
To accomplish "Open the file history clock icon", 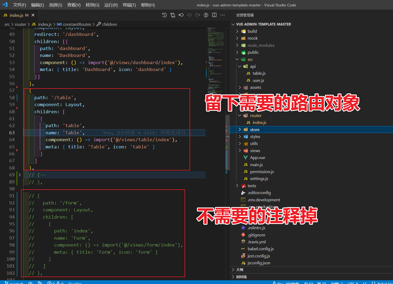I will [164, 15].
